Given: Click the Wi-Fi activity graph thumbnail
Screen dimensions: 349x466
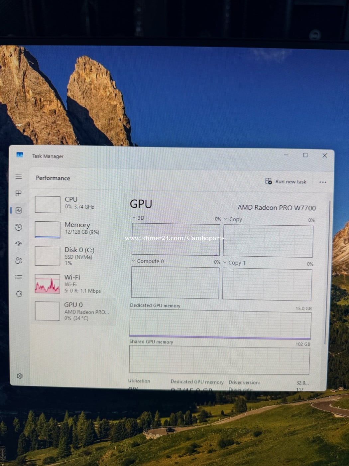Looking at the screenshot, I should tap(48, 284).
